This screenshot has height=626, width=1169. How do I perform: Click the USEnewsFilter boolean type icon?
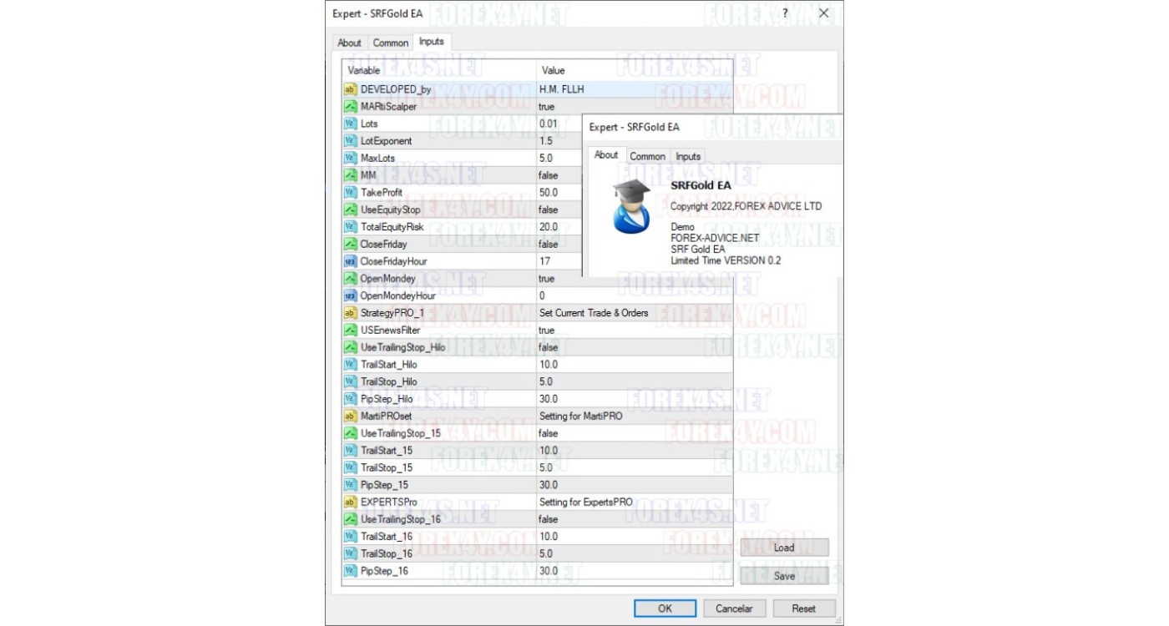(350, 331)
